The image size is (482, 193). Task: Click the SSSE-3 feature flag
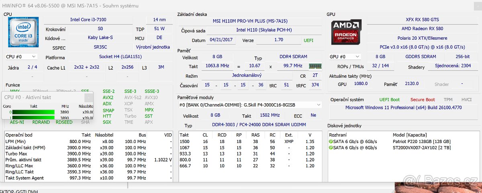click(x=152, y=91)
